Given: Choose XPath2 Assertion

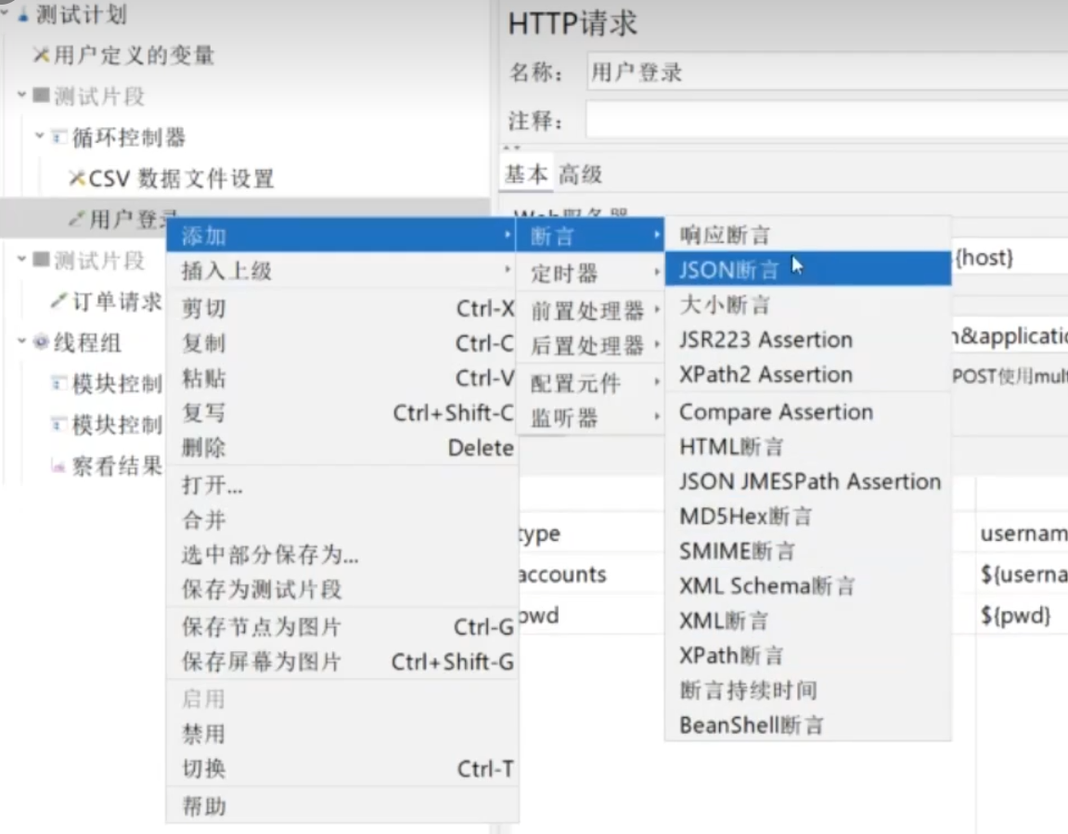Looking at the screenshot, I should point(808,374).
